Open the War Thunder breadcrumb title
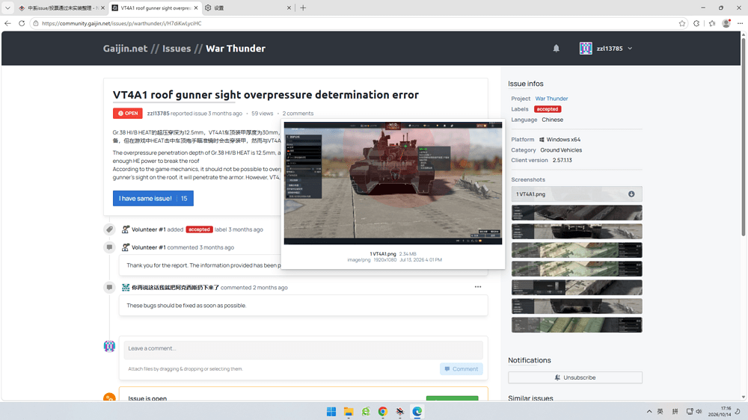This screenshot has height=420, width=748. [236, 48]
